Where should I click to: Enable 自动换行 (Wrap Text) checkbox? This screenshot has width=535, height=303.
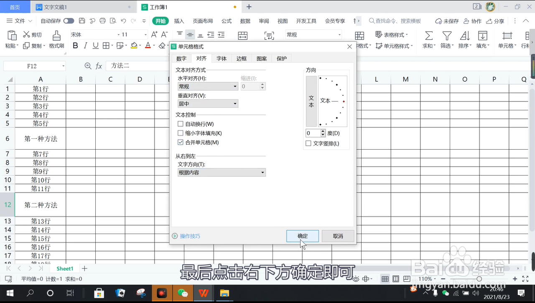tap(181, 124)
